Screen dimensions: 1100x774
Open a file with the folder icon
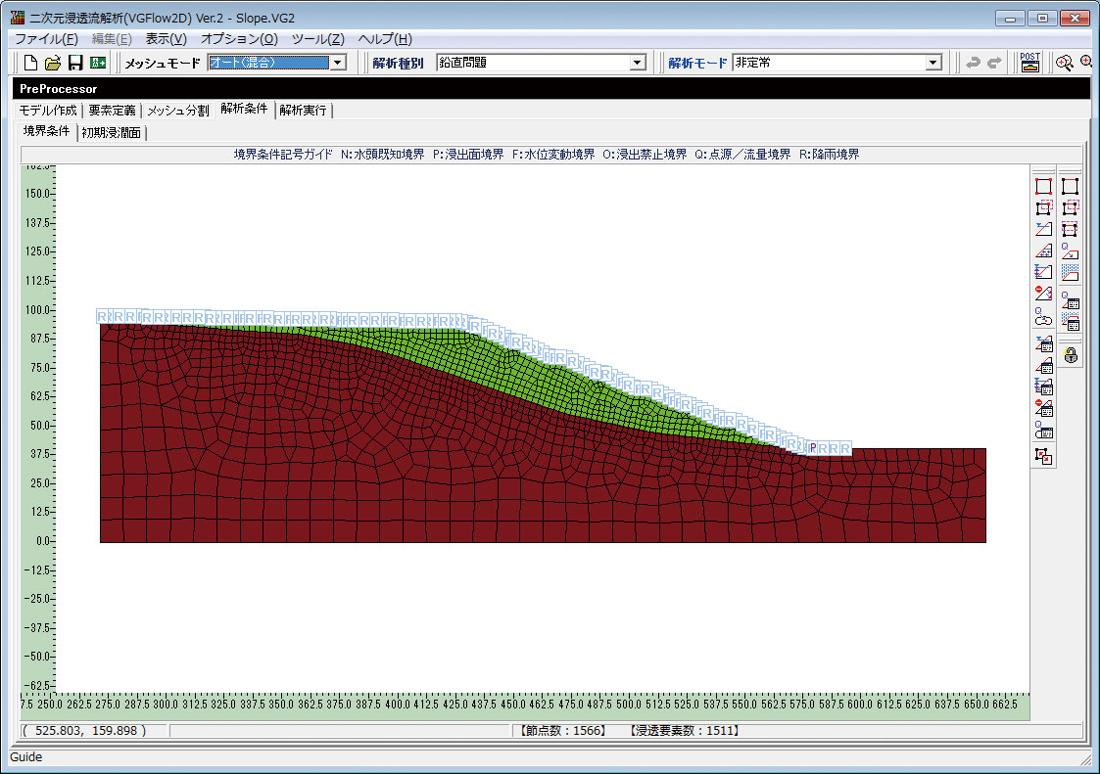click(53, 63)
